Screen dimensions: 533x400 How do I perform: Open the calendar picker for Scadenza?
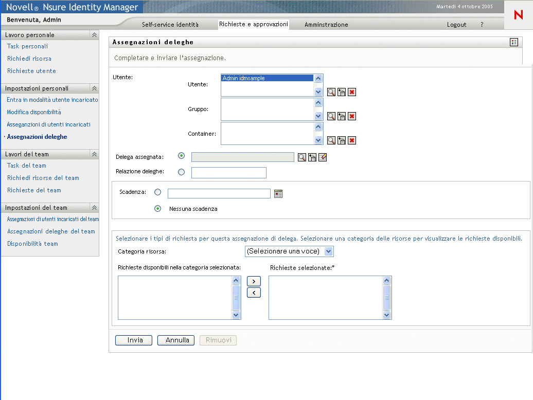click(278, 194)
